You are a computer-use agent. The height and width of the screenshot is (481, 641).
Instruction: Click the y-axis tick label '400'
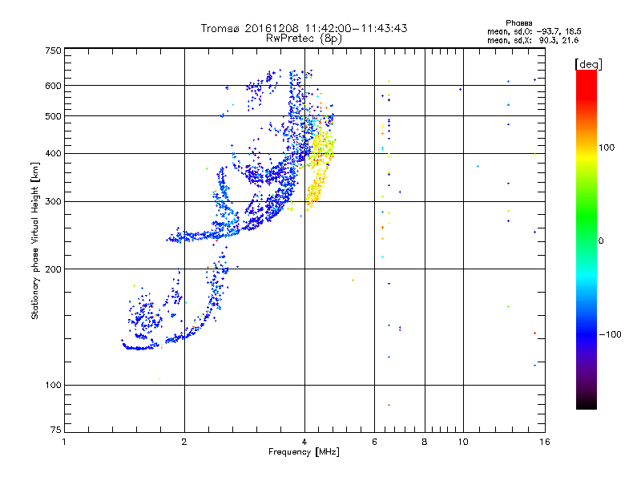(x=53, y=154)
